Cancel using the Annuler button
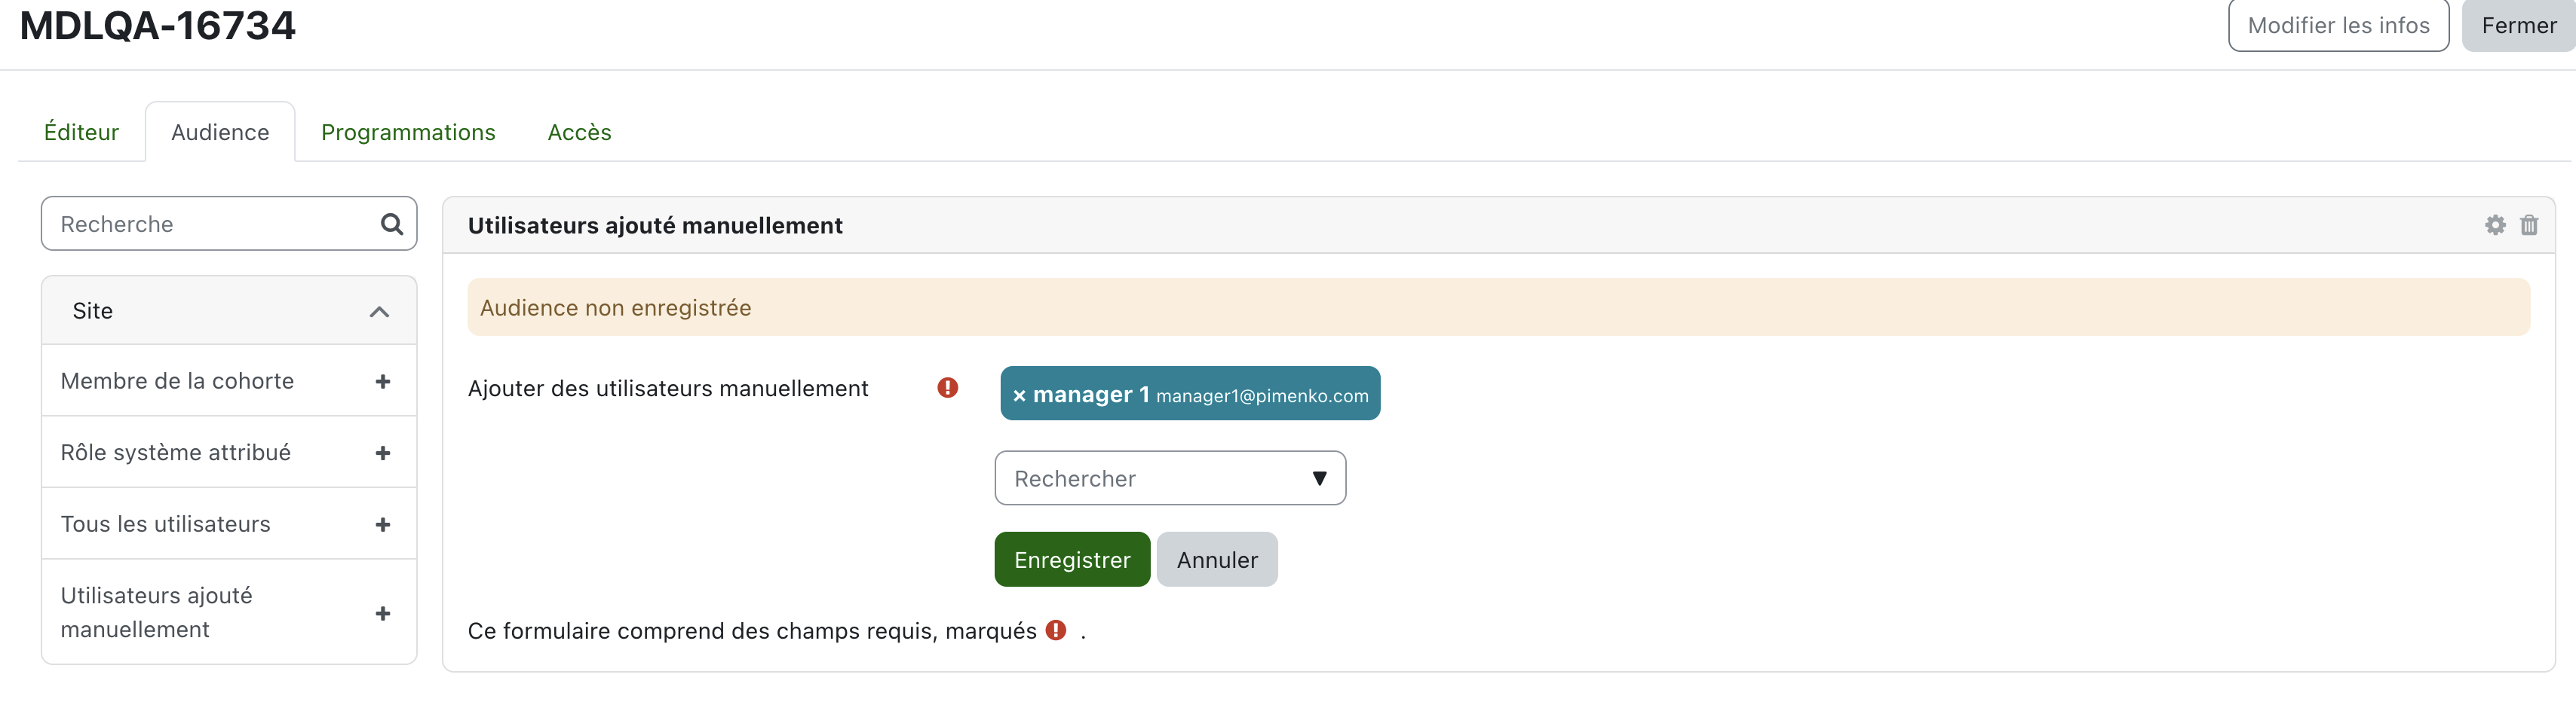 pos(1217,559)
